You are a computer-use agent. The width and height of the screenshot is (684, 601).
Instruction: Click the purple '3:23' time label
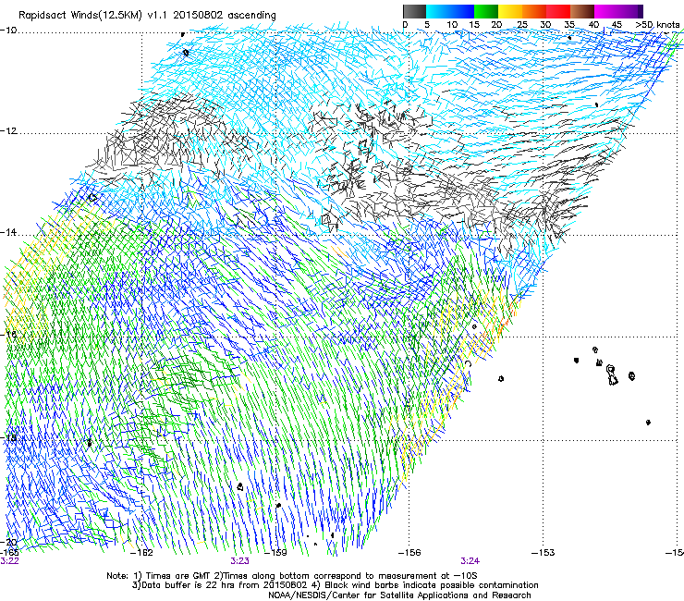point(240,561)
